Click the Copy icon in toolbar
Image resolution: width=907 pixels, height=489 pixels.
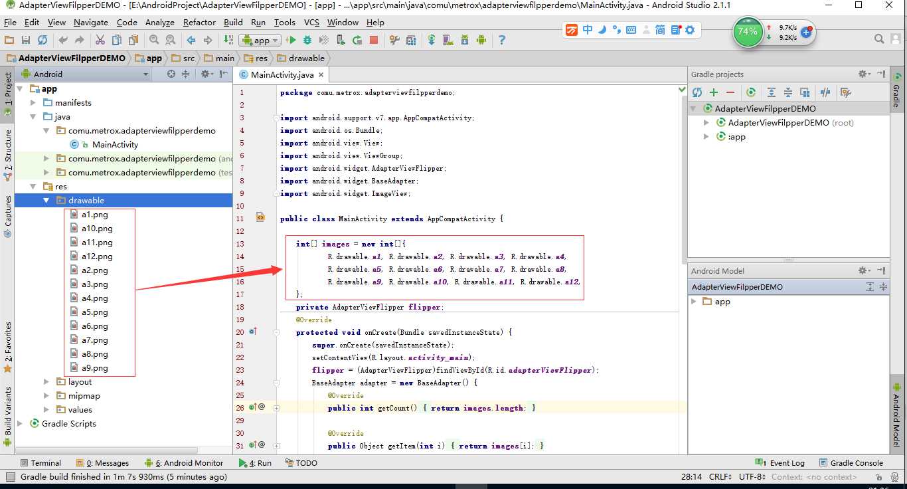click(116, 40)
